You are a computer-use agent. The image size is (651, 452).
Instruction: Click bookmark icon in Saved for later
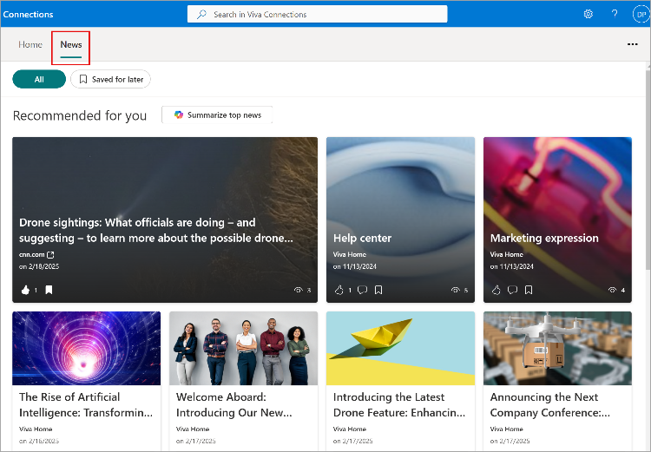83,79
